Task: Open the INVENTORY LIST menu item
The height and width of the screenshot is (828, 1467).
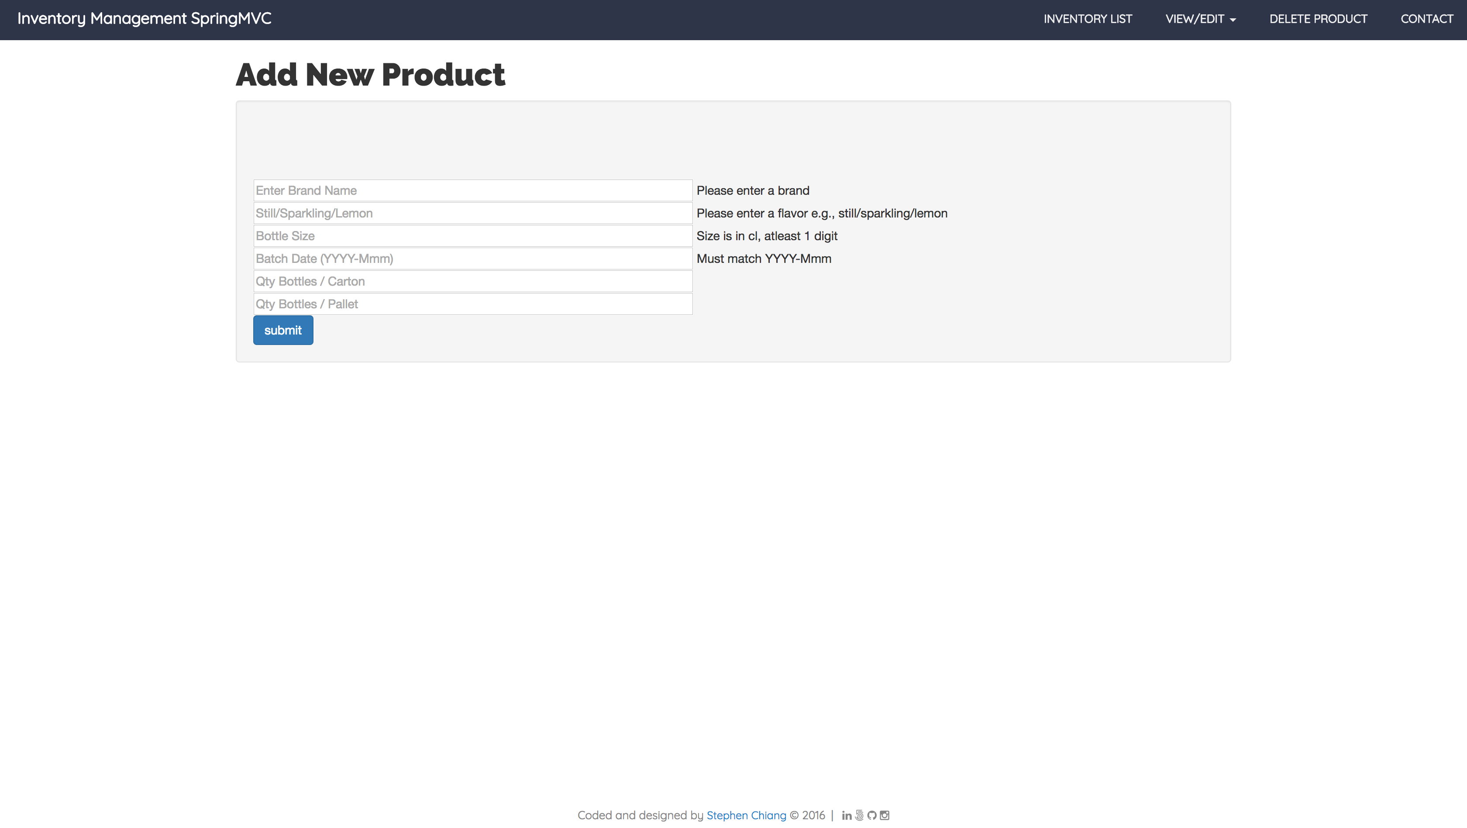Action: pyautogui.click(x=1087, y=19)
